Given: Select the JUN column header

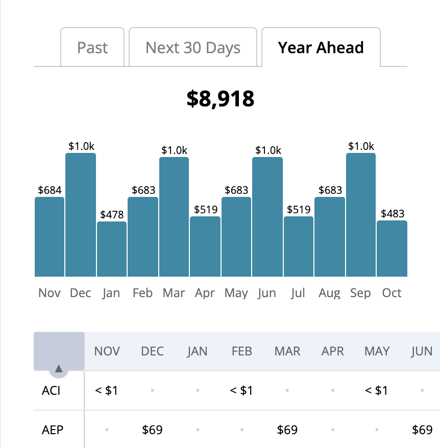Looking at the screenshot, I should 422,351.
